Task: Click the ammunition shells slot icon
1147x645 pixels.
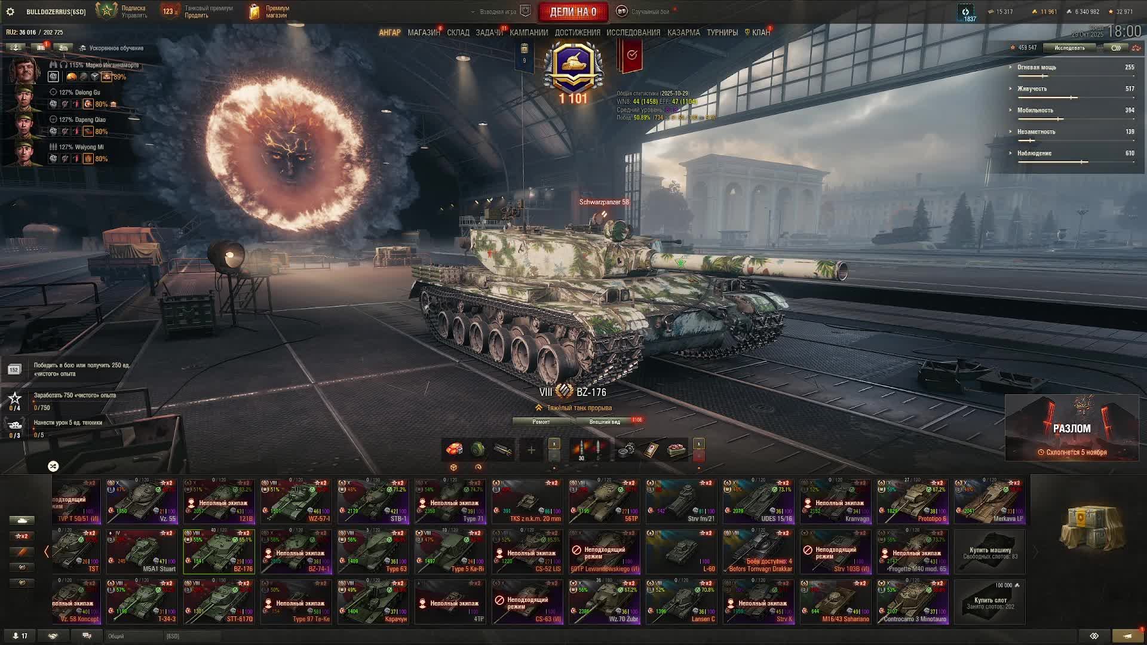Action: point(581,450)
